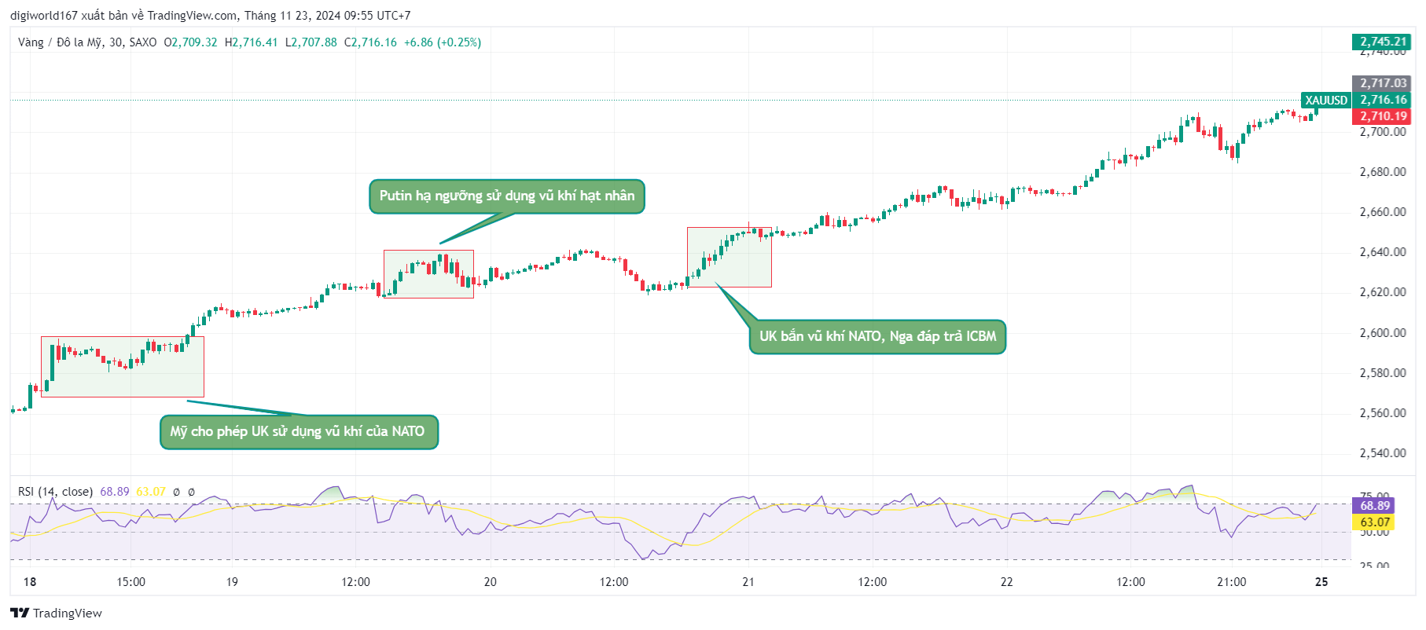Click the 2,620.00 price axis level
The height and width of the screenshot is (630, 1426).
pyautogui.click(x=1383, y=292)
